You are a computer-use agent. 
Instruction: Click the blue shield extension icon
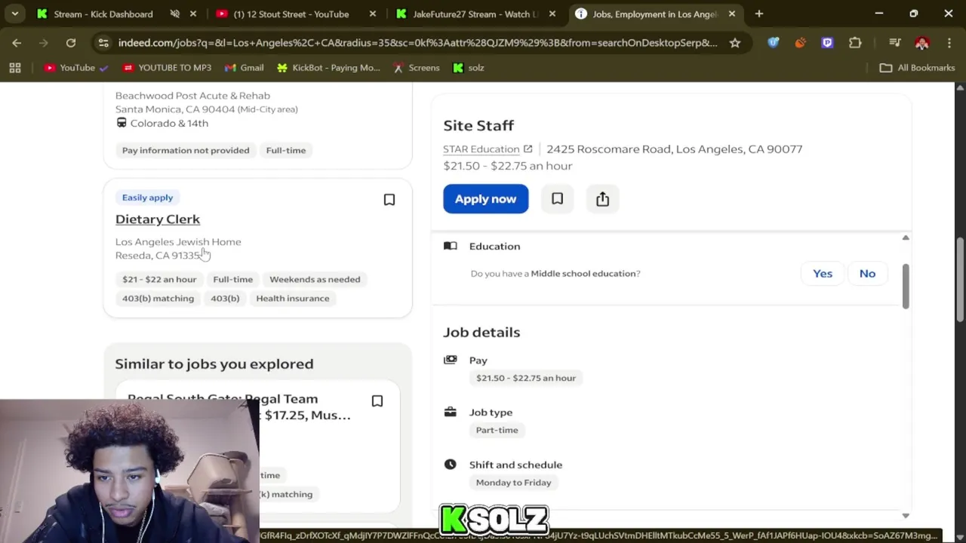[774, 43]
